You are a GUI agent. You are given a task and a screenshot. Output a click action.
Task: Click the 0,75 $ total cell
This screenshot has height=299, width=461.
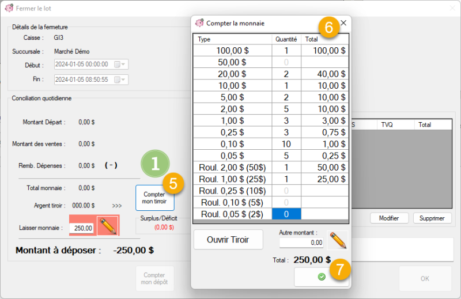325,133
